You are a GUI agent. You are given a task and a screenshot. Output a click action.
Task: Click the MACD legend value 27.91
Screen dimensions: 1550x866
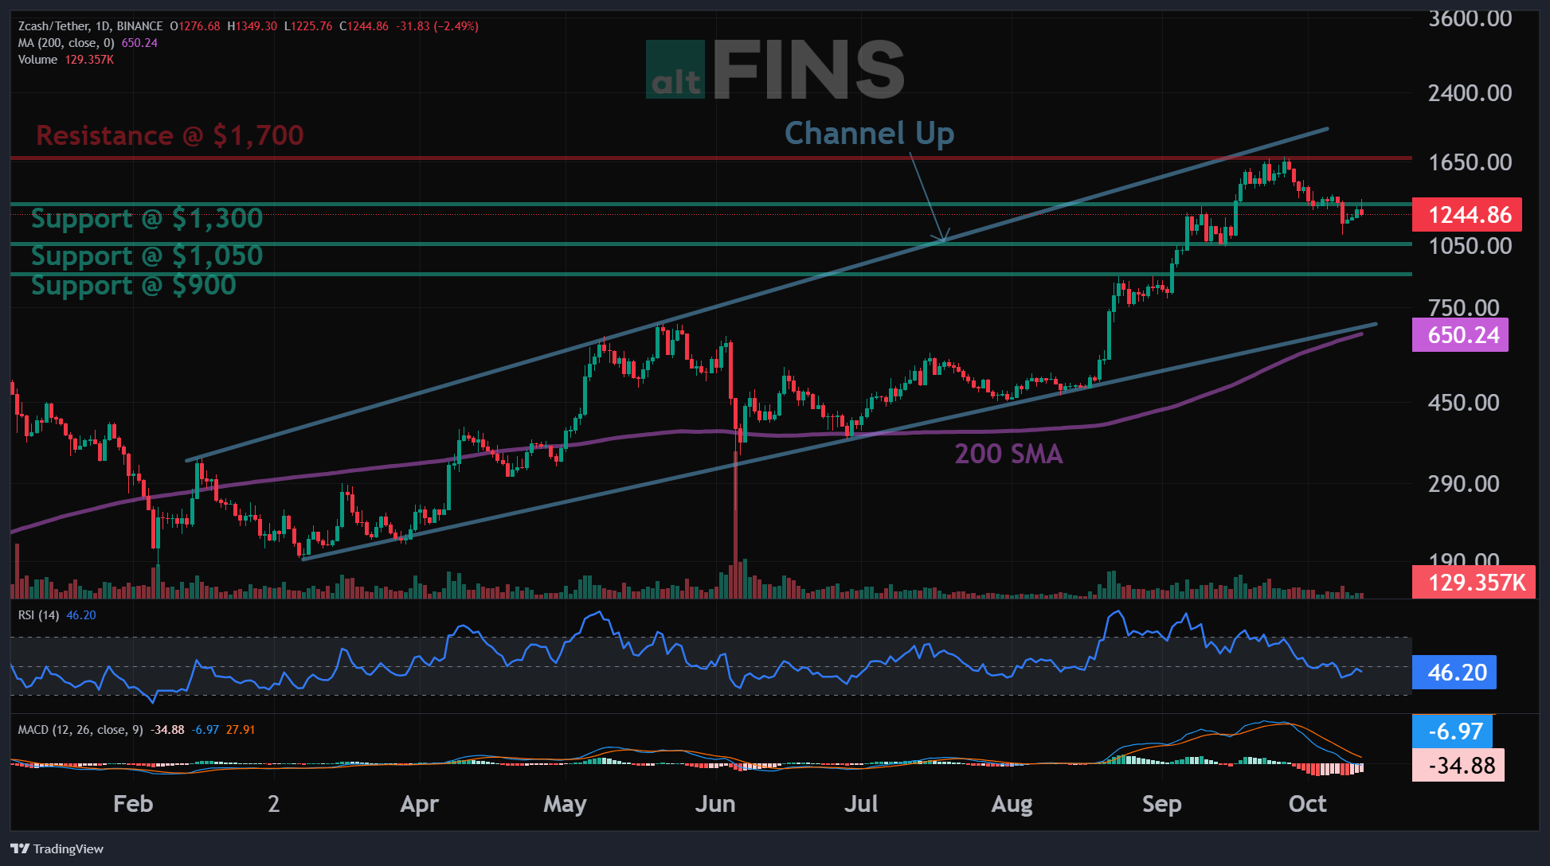pos(241,730)
